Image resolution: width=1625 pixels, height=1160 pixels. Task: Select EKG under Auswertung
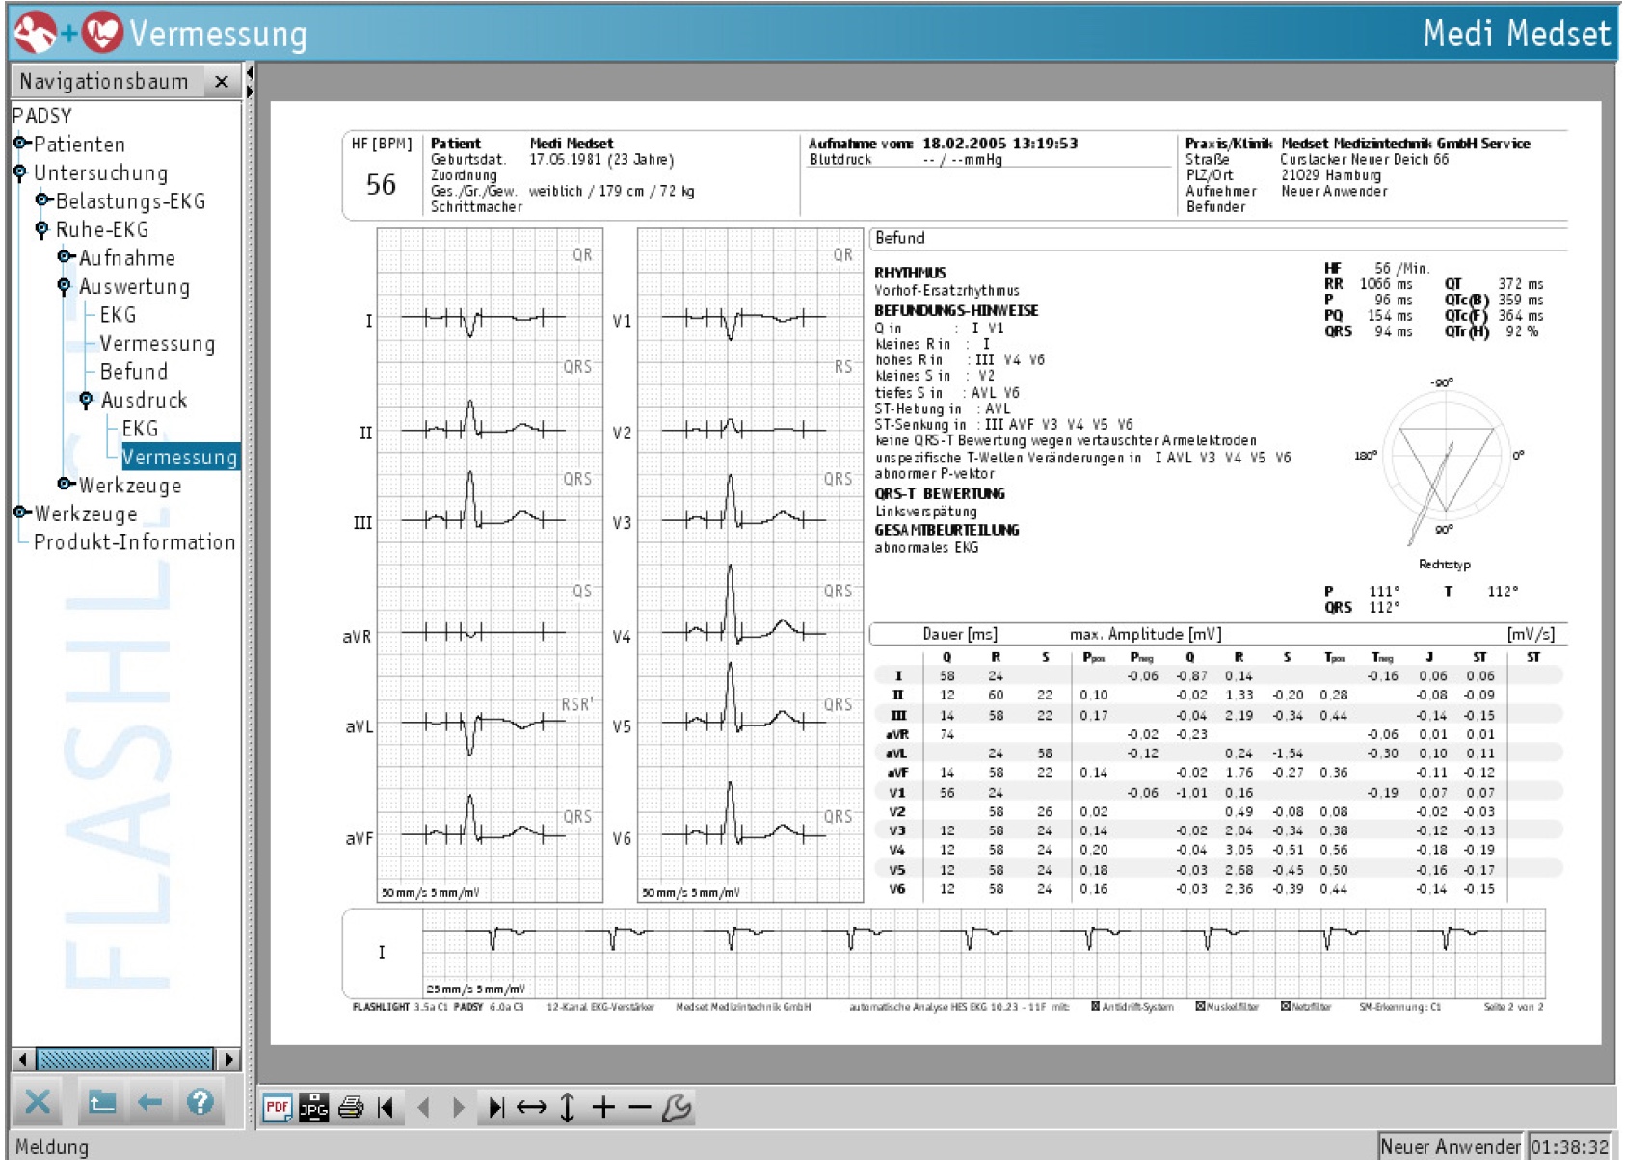118,315
